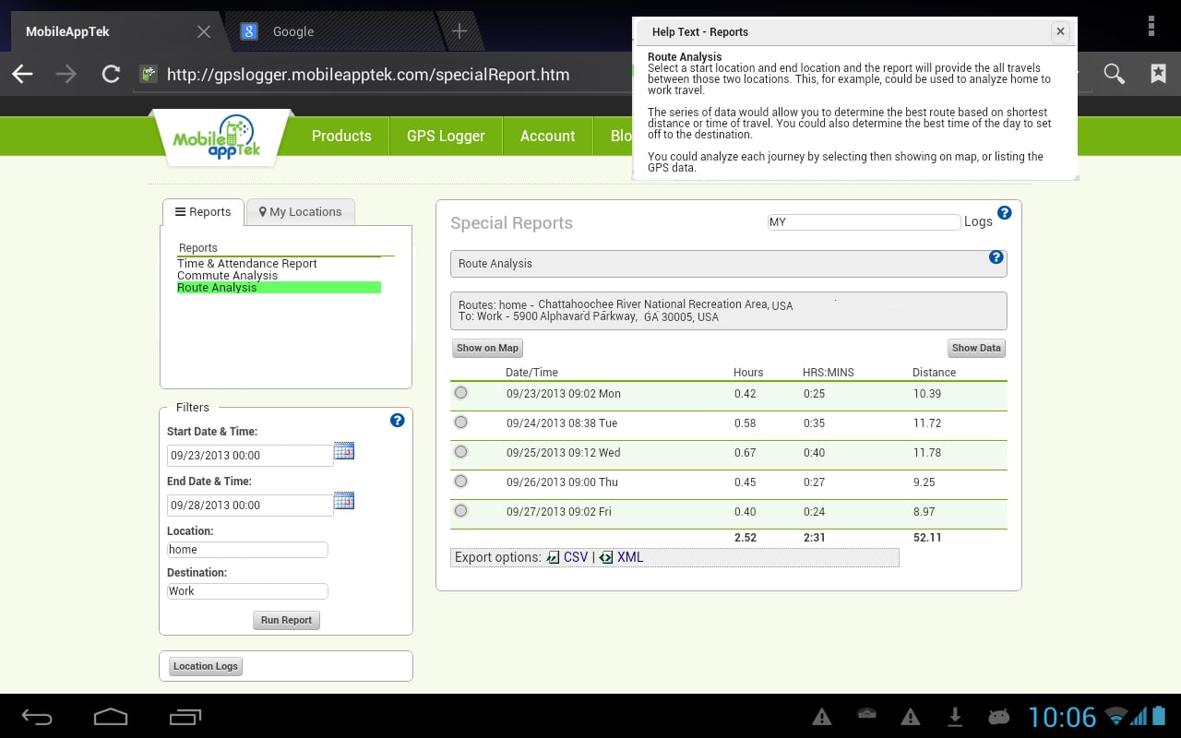Click the Show Data button
This screenshot has height=738, width=1181.
[976, 348]
